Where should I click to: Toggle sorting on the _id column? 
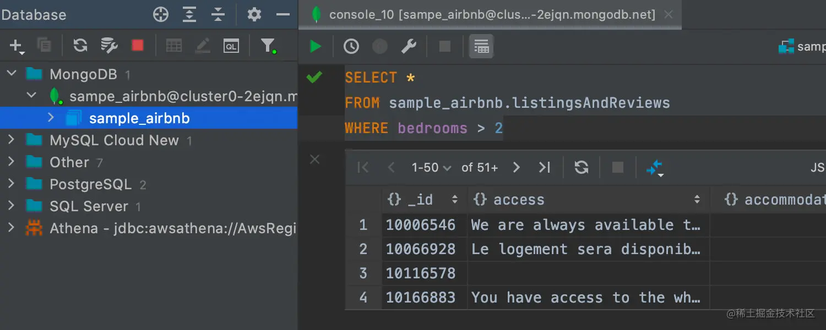coord(455,199)
